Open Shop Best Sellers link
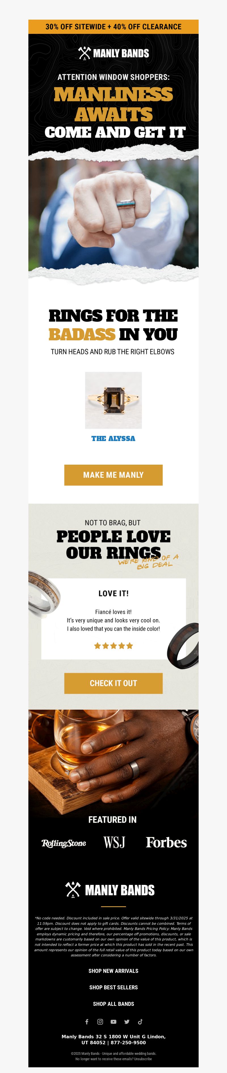227x1073 pixels. (x=113, y=987)
